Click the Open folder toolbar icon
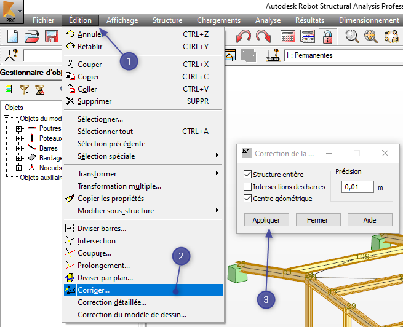 tap(32, 36)
